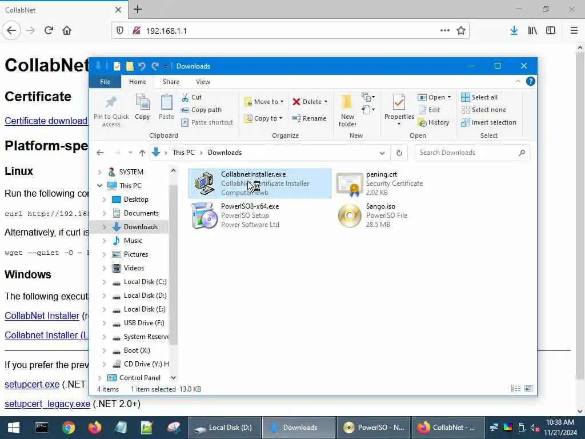
Task: Open new Firefox tab with plus
Action: 138,9
